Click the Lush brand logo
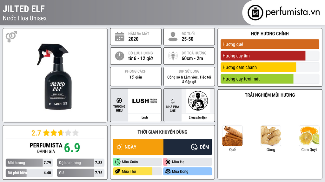The image size is (325, 182). click(x=144, y=101)
